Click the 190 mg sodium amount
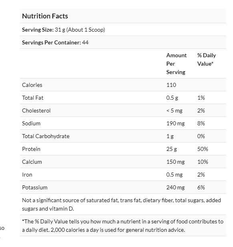The width and height of the screenshot is (233, 247). (175, 123)
